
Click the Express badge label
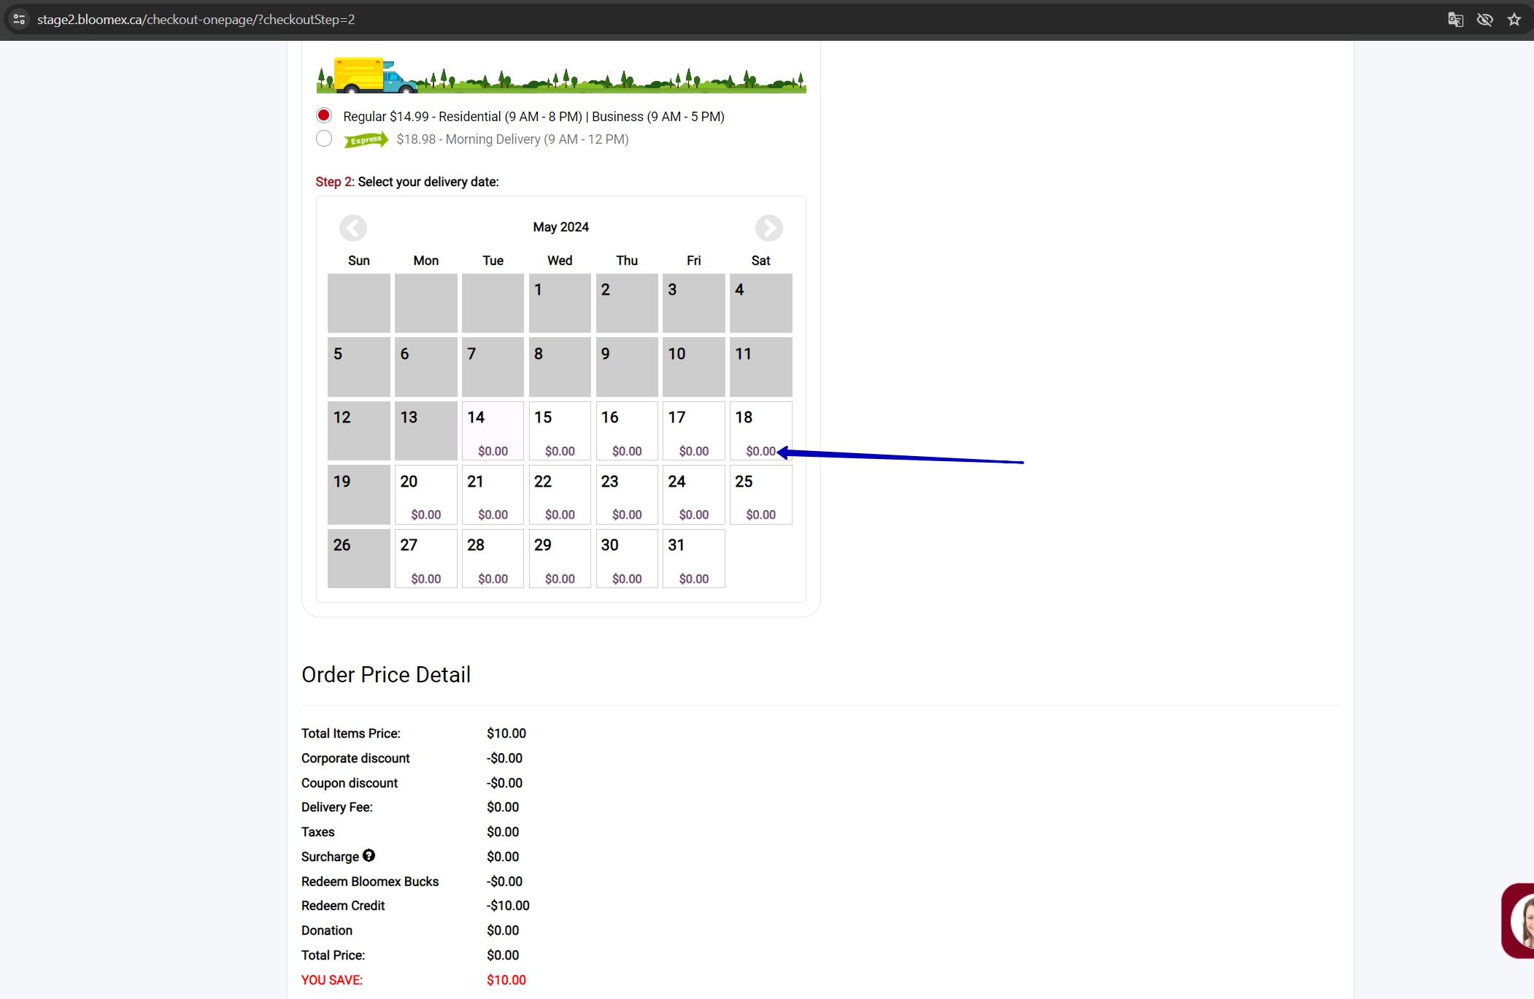[366, 139]
